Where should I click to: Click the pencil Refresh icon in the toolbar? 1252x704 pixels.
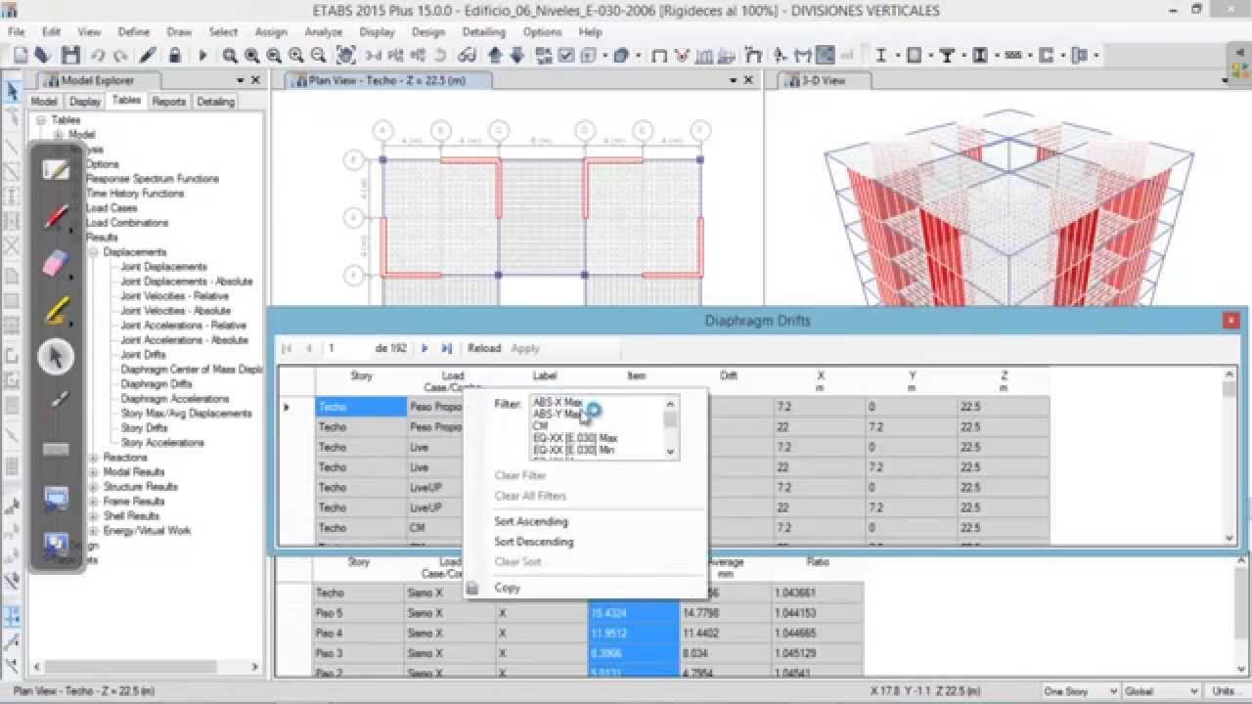coord(148,56)
